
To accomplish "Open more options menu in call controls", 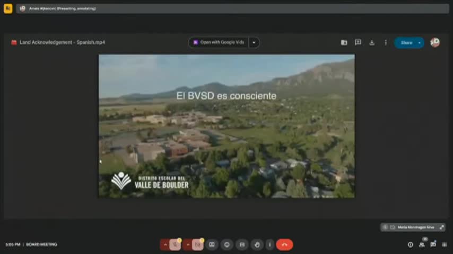I will (x=270, y=244).
